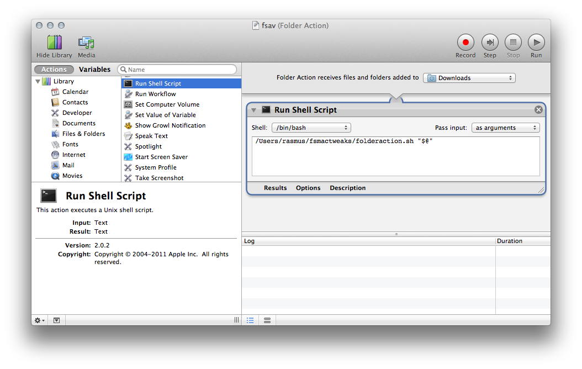Screen dimensions: 582x369
Task: Show the Options section of the action
Action: coord(308,188)
